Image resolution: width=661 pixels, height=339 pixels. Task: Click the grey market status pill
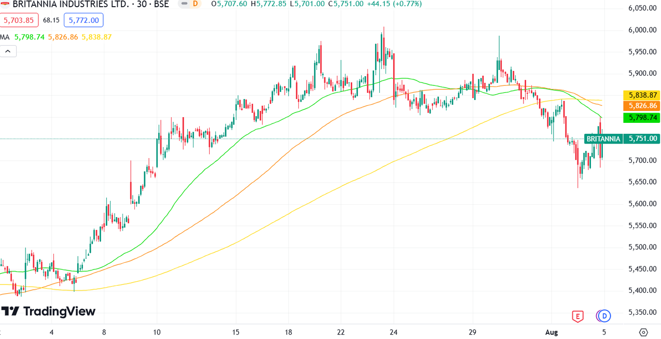[184, 4]
